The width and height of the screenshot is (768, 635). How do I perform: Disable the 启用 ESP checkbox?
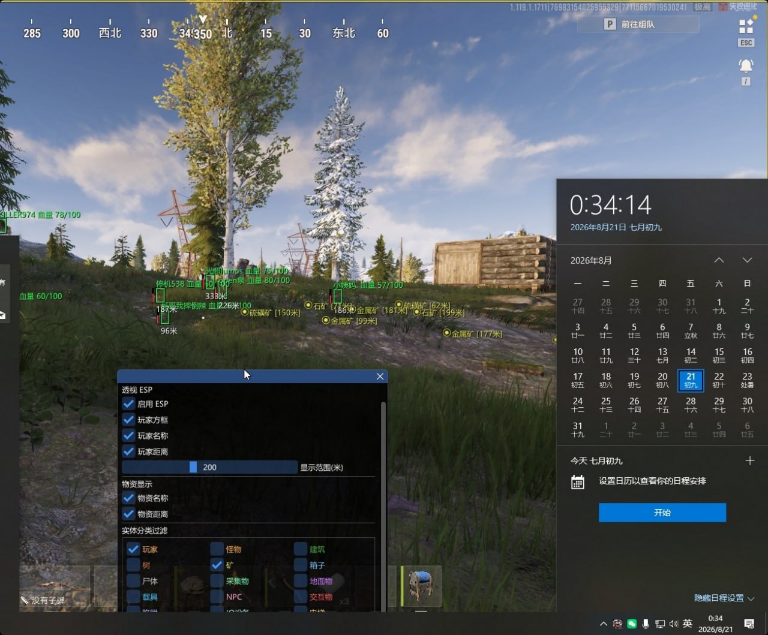[x=128, y=404]
